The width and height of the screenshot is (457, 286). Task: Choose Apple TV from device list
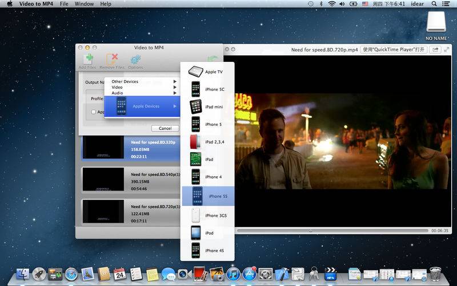click(x=207, y=71)
